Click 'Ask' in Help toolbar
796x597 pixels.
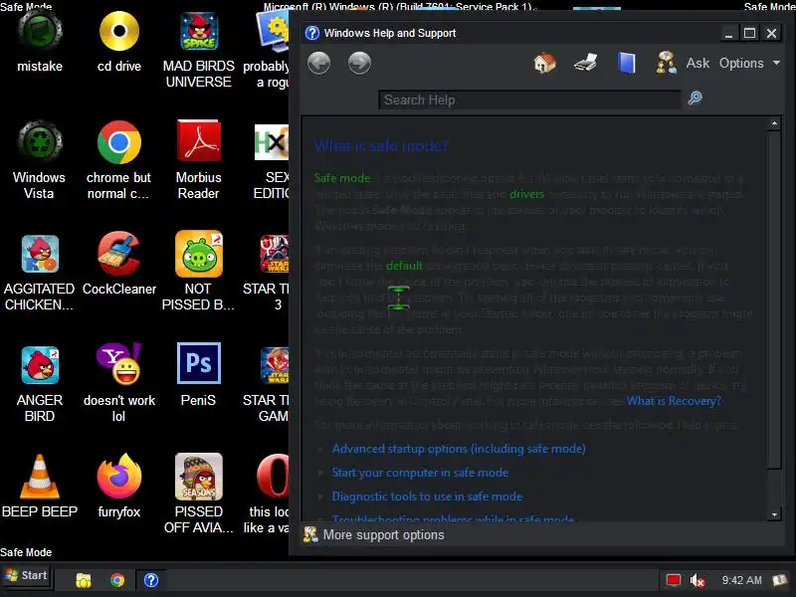coord(698,63)
